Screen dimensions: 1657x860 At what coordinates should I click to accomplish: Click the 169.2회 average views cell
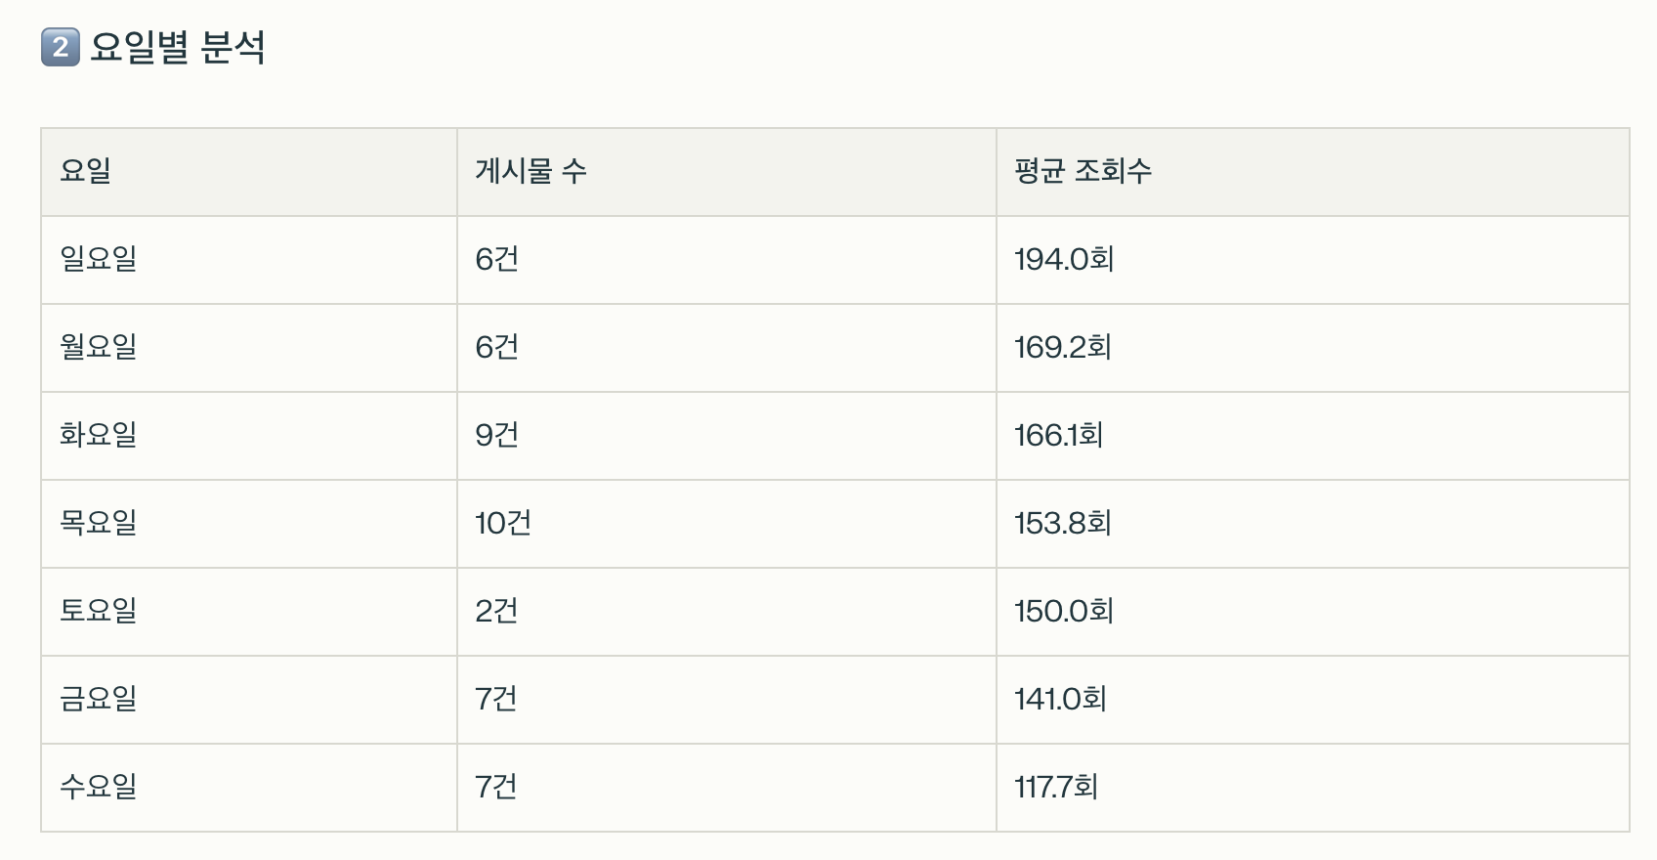click(1063, 347)
